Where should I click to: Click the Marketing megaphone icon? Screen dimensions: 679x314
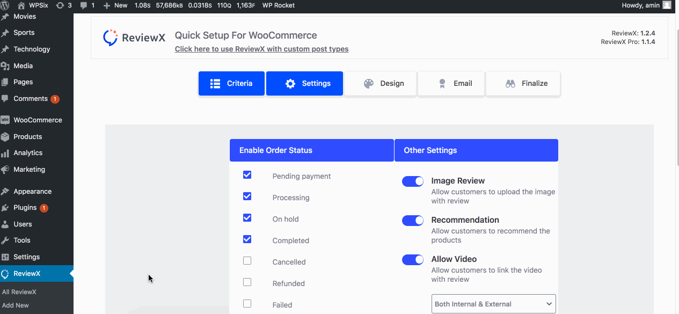(x=5, y=170)
